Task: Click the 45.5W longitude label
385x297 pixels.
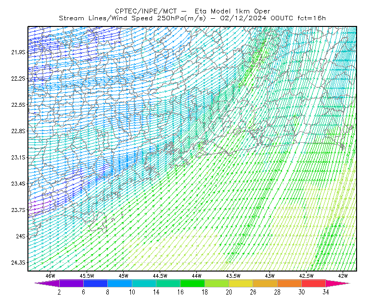Action: coord(87,276)
